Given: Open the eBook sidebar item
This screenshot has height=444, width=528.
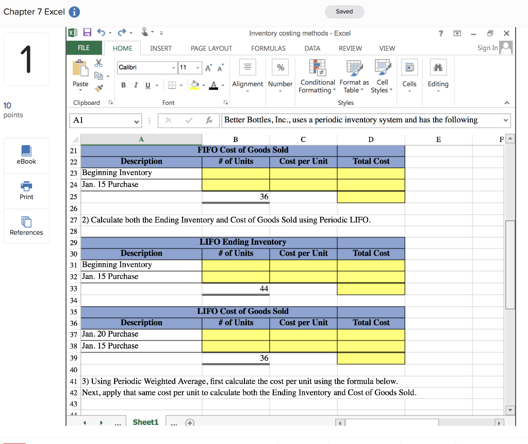Looking at the screenshot, I should tap(26, 155).
